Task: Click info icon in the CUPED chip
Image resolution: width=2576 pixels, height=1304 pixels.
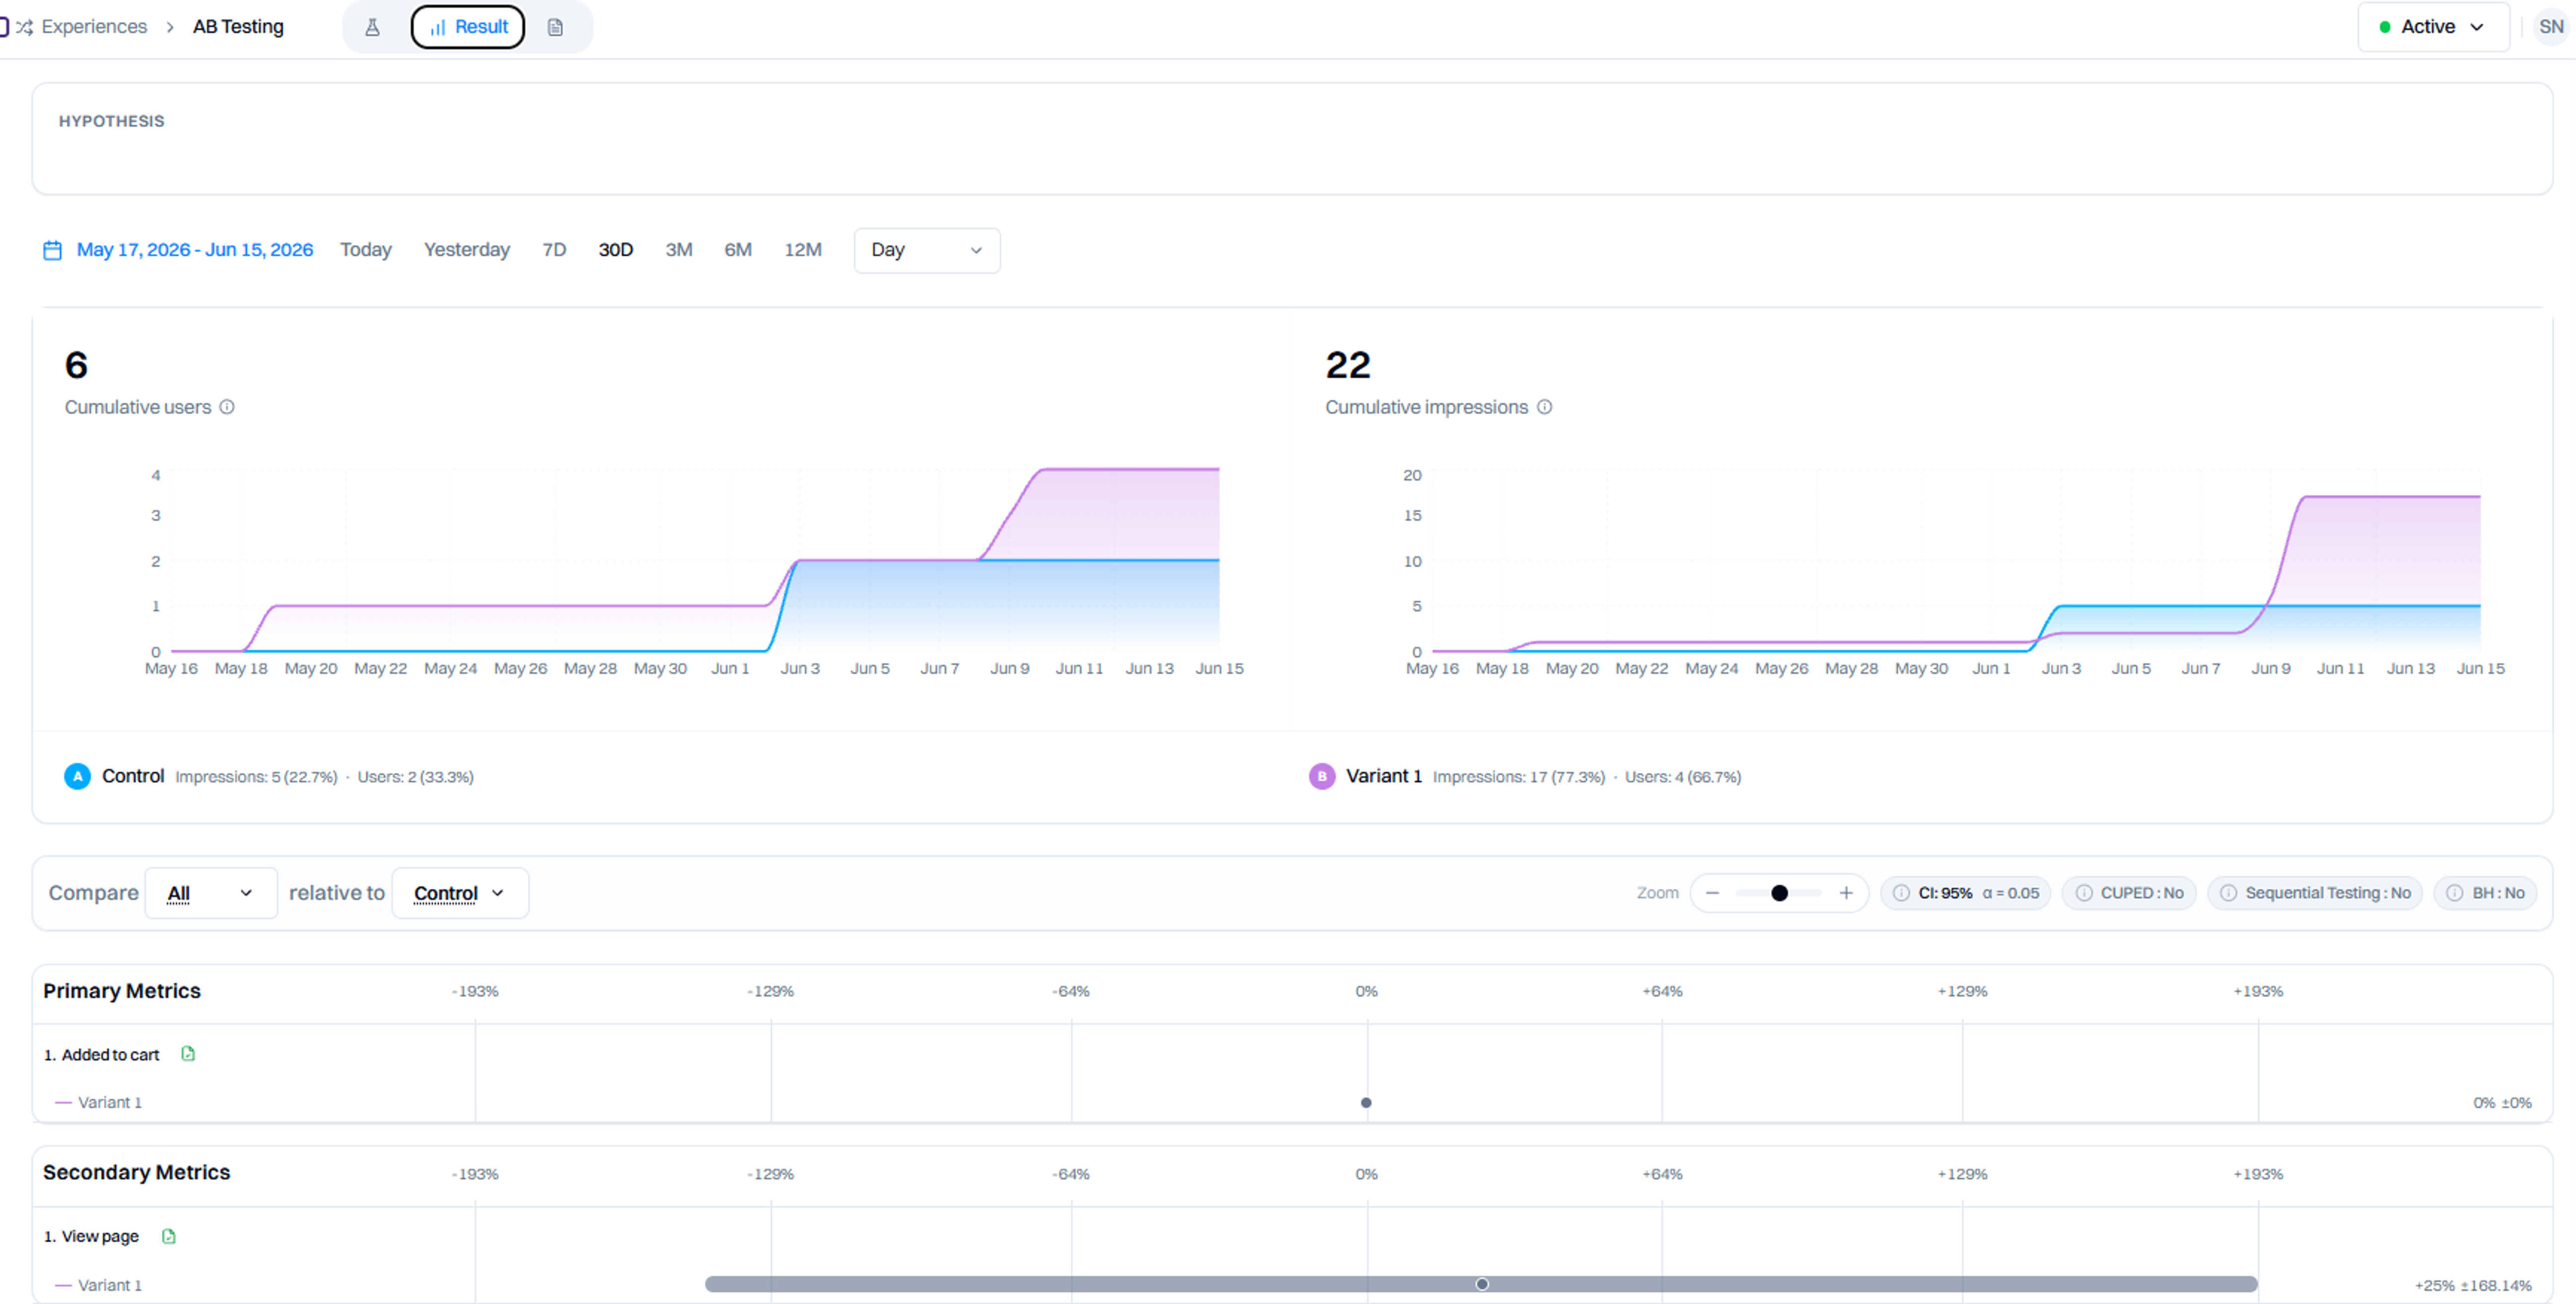Action: pyautogui.click(x=2083, y=893)
